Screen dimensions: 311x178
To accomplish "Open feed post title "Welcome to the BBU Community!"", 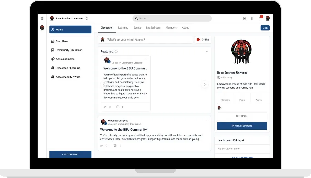I will point(124,130).
